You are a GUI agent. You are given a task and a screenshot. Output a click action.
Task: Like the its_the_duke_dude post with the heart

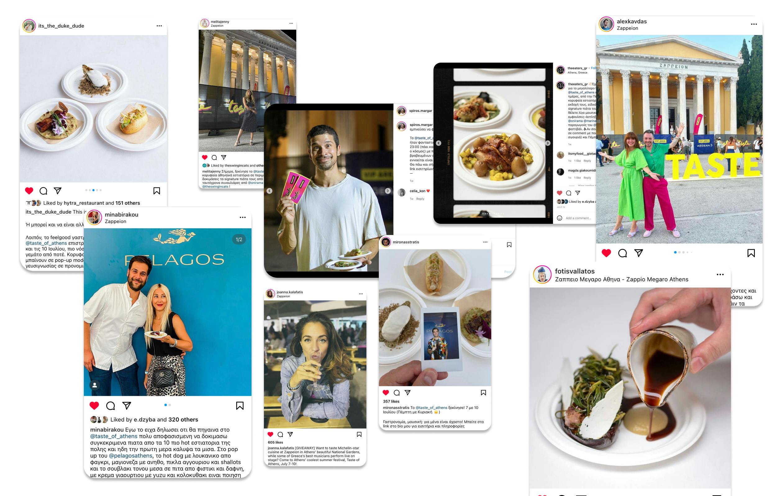coord(29,191)
